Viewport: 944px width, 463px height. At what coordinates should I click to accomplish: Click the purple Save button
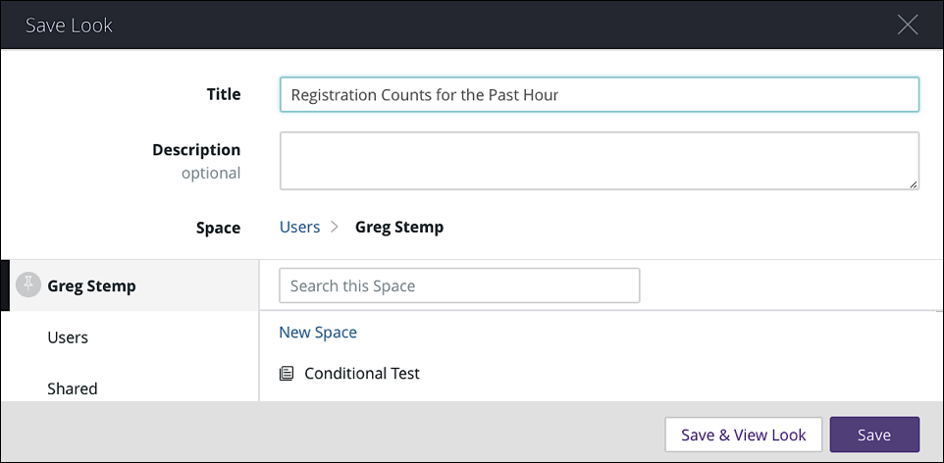point(873,435)
